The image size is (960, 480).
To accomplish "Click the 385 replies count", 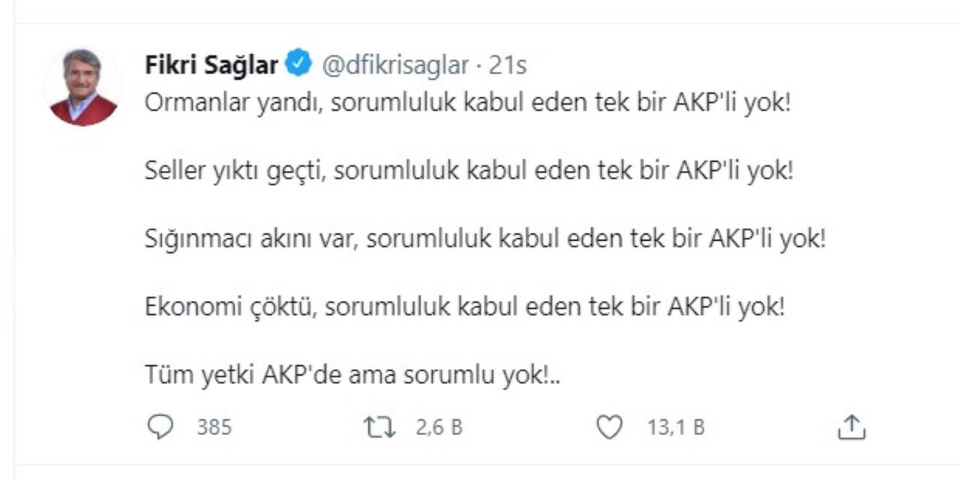I will (214, 427).
